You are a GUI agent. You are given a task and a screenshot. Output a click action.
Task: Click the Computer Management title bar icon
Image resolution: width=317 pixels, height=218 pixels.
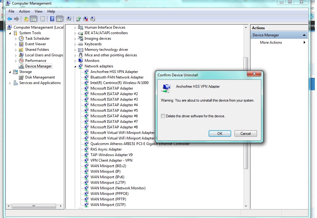pos(8,3)
